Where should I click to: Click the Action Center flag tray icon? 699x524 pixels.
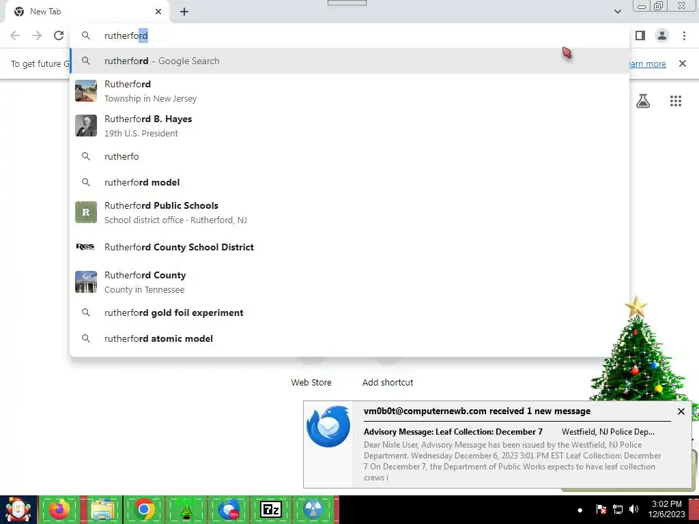coord(601,509)
